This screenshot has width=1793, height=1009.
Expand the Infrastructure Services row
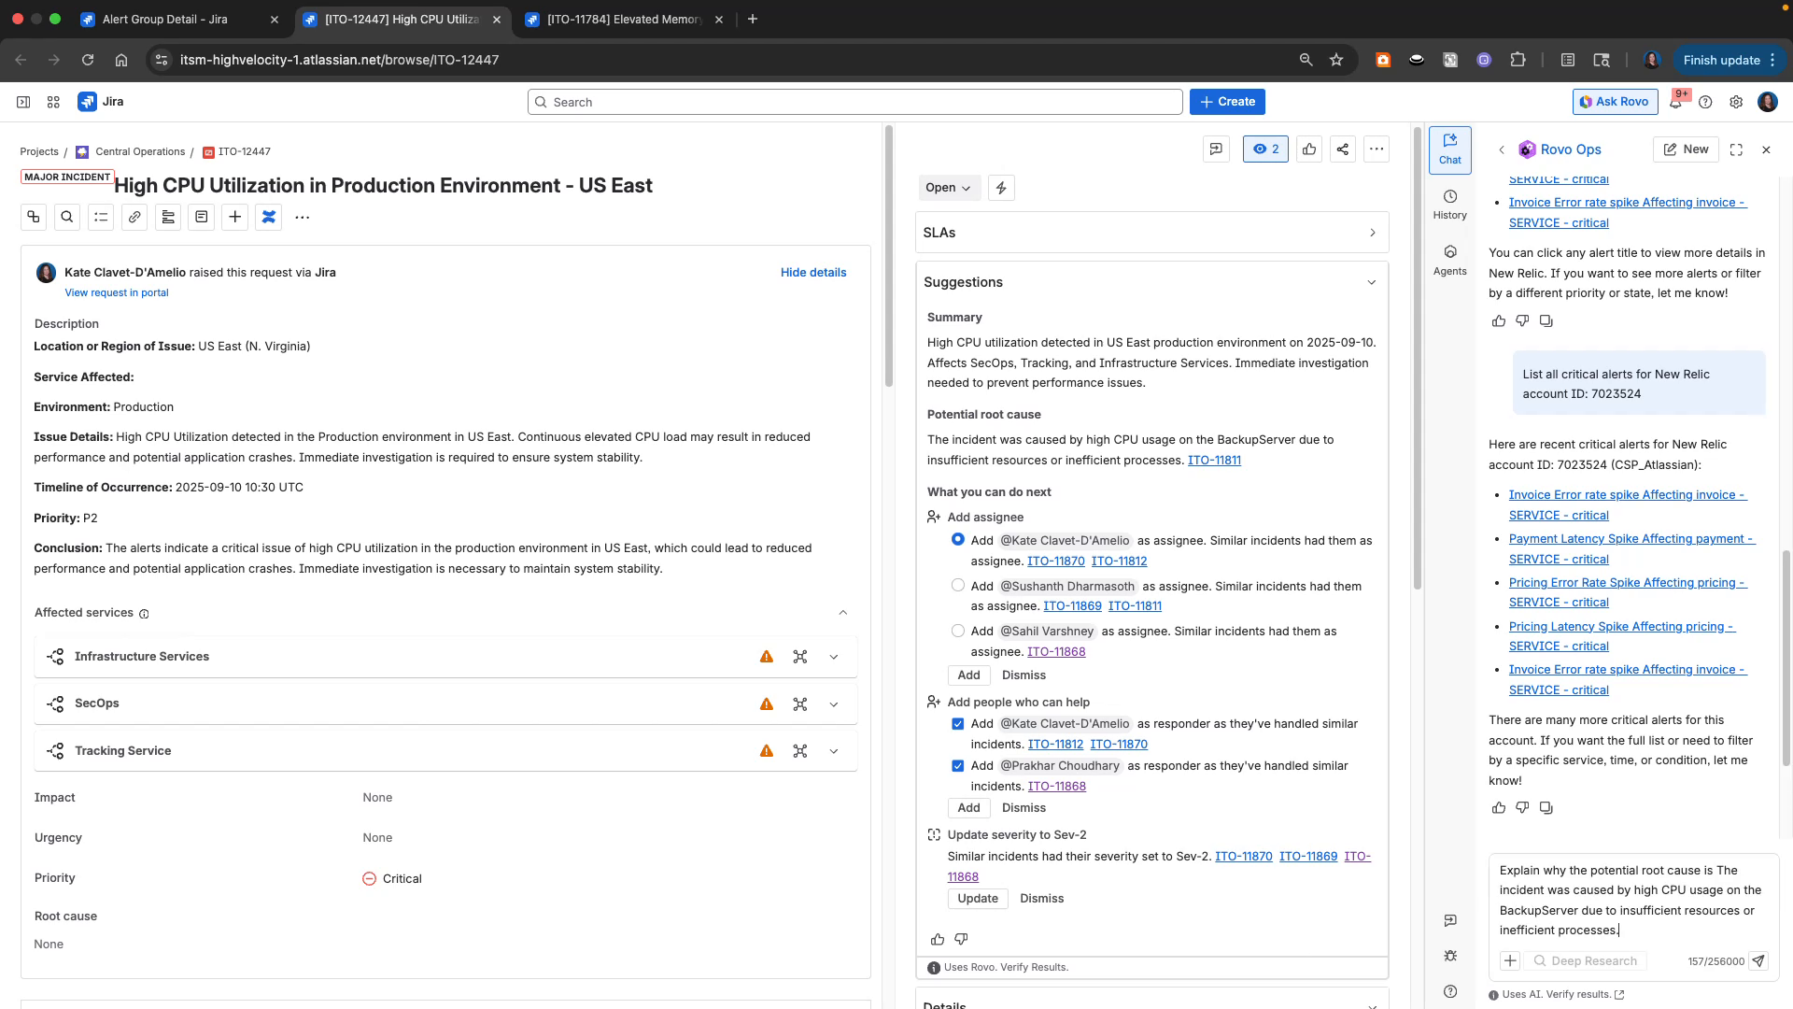[834, 657]
